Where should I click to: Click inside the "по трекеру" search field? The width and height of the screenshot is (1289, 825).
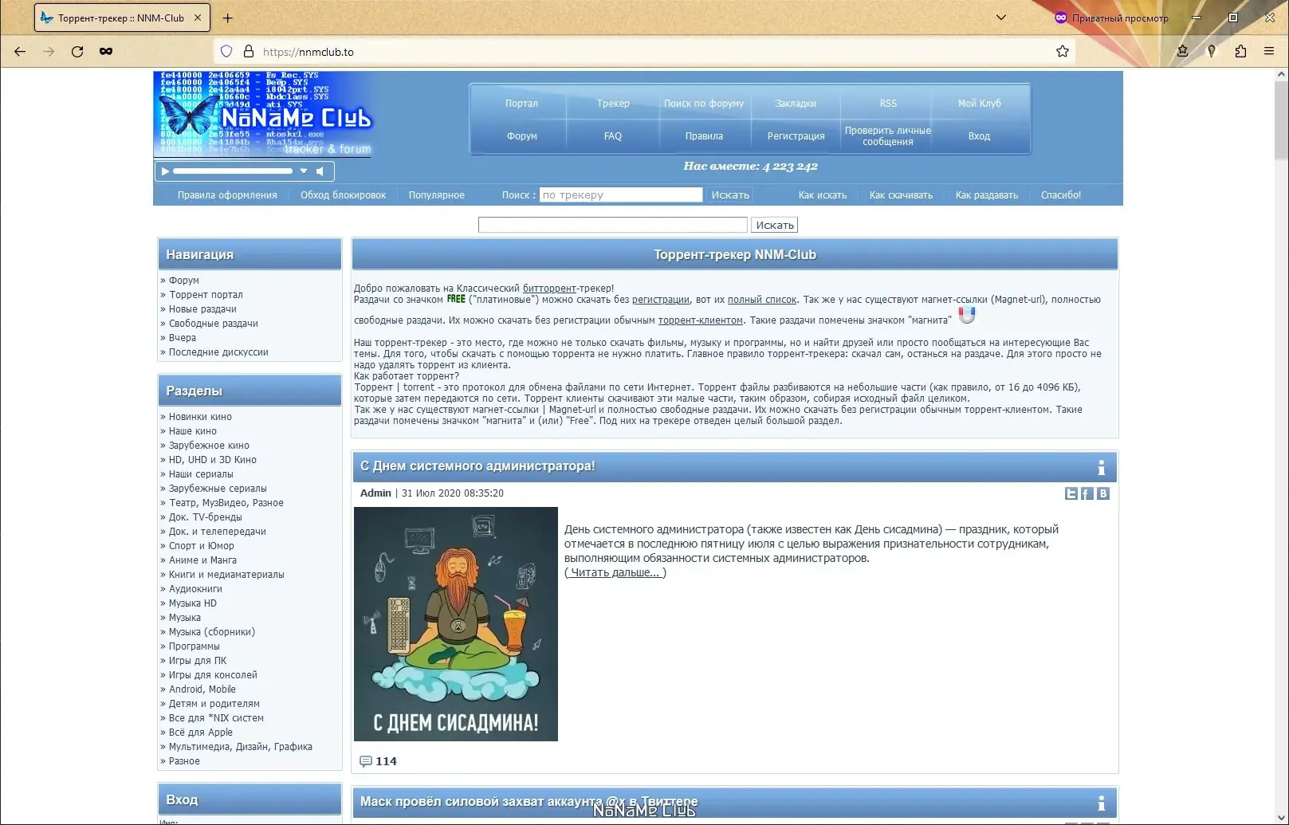point(620,194)
